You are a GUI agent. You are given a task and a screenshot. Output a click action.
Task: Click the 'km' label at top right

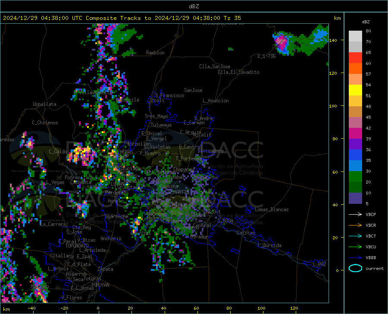tap(337, 18)
